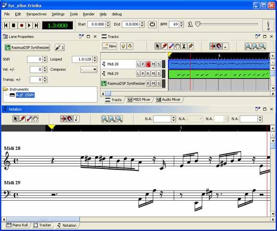
Task: Select the hand drag tool in Notation toolbar
Action: (x=36, y=119)
